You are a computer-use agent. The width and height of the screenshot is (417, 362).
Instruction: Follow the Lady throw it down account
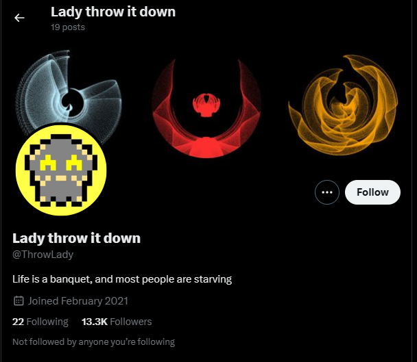(x=372, y=192)
